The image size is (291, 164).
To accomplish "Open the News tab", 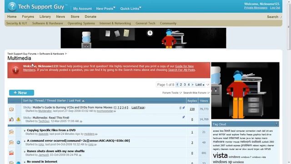I will point(60,16).
